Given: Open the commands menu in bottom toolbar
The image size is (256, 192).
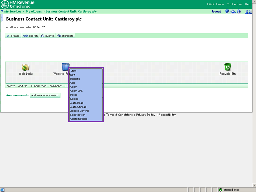Looking at the screenshot, I should coord(56,86).
